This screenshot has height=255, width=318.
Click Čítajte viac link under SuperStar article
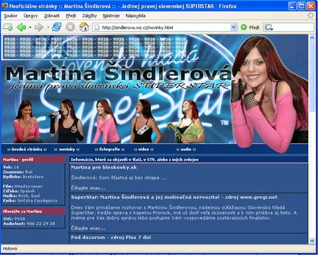point(88,229)
